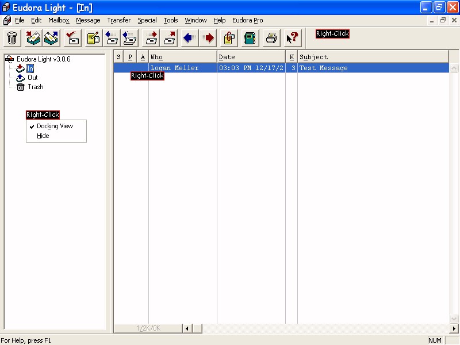The image size is (460, 345).
Task: Click the vertical scrollbar down arrow
Action: pos(454,319)
